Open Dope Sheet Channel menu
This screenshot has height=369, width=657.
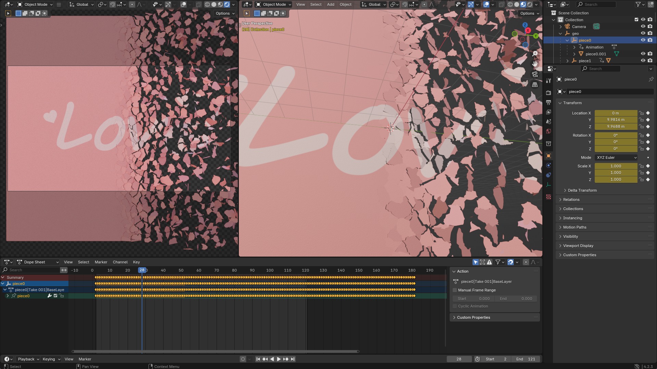coord(120,262)
